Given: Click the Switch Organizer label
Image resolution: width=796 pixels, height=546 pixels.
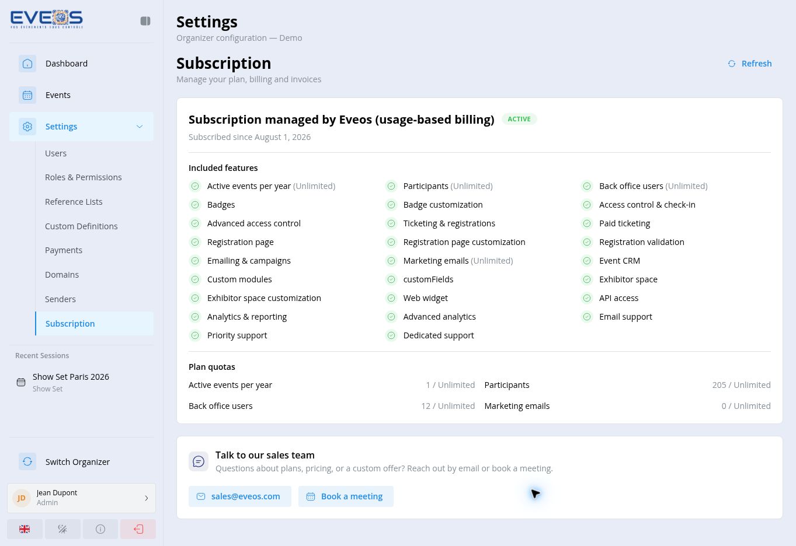Looking at the screenshot, I should tap(78, 462).
